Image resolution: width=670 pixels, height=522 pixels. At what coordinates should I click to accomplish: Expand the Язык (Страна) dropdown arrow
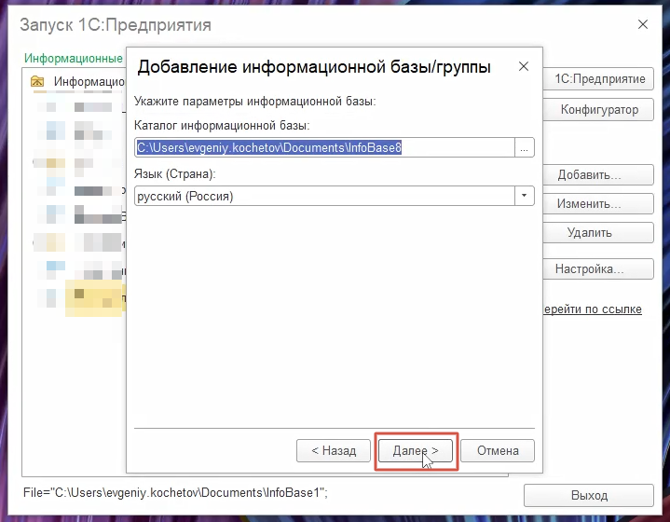click(525, 196)
